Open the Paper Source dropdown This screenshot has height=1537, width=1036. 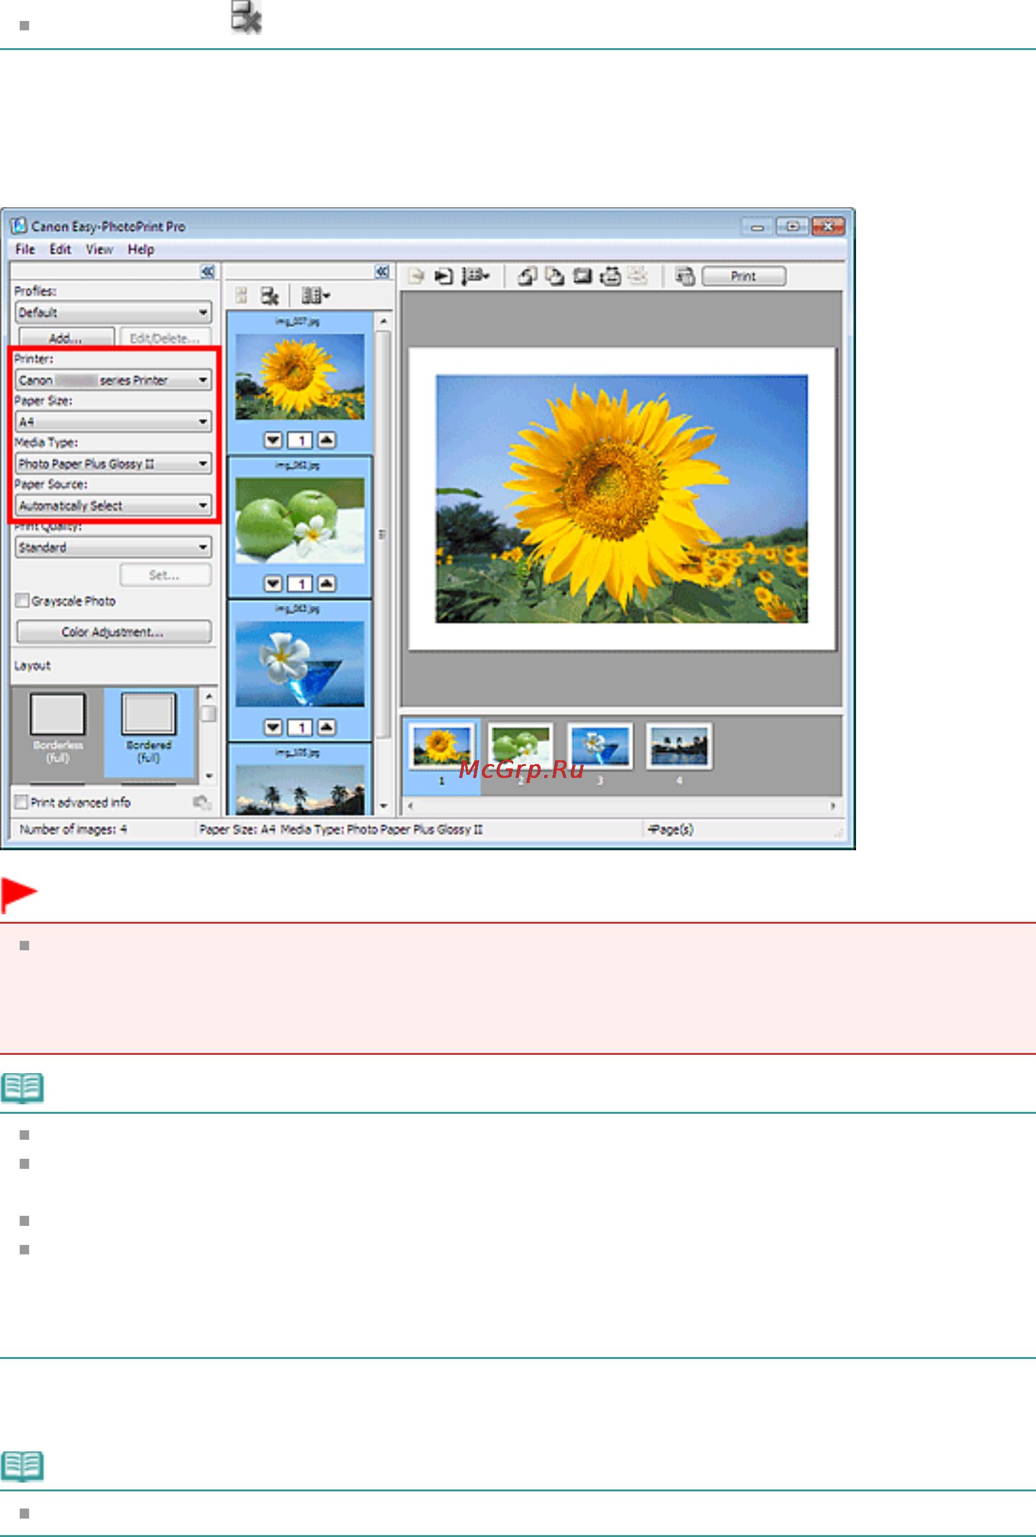[x=113, y=506]
